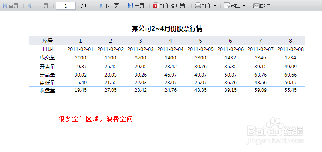
Task: Select the 开盘量 row label
Action: (x=47, y=67)
